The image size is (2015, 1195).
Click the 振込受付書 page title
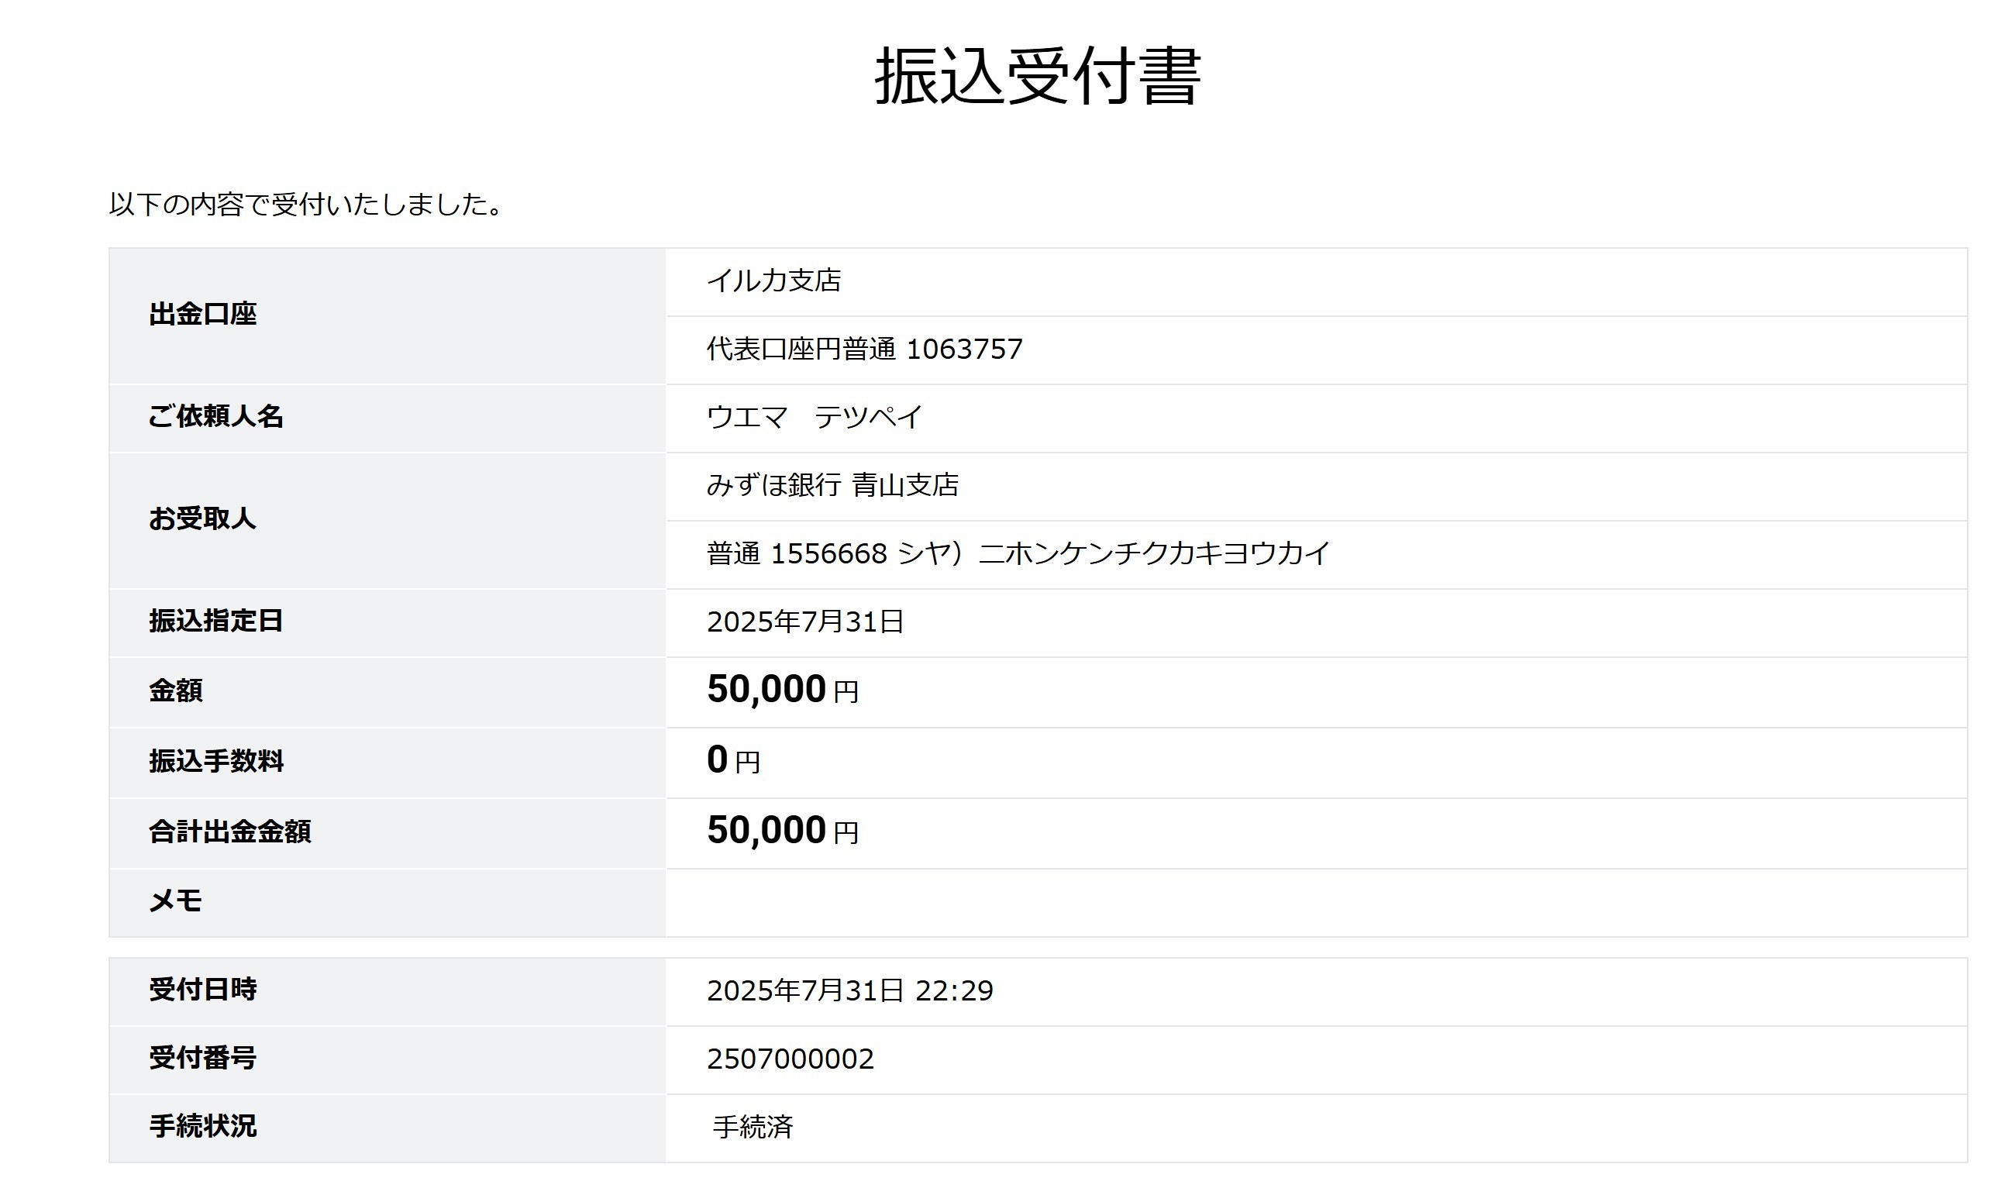pyautogui.click(x=1038, y=76)
